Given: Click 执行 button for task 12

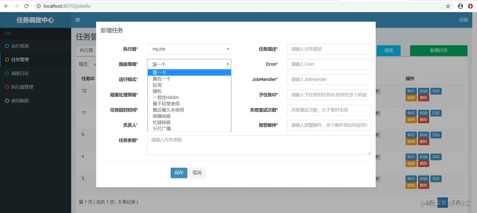Looking at the screenshot, I should click(411, 91).
